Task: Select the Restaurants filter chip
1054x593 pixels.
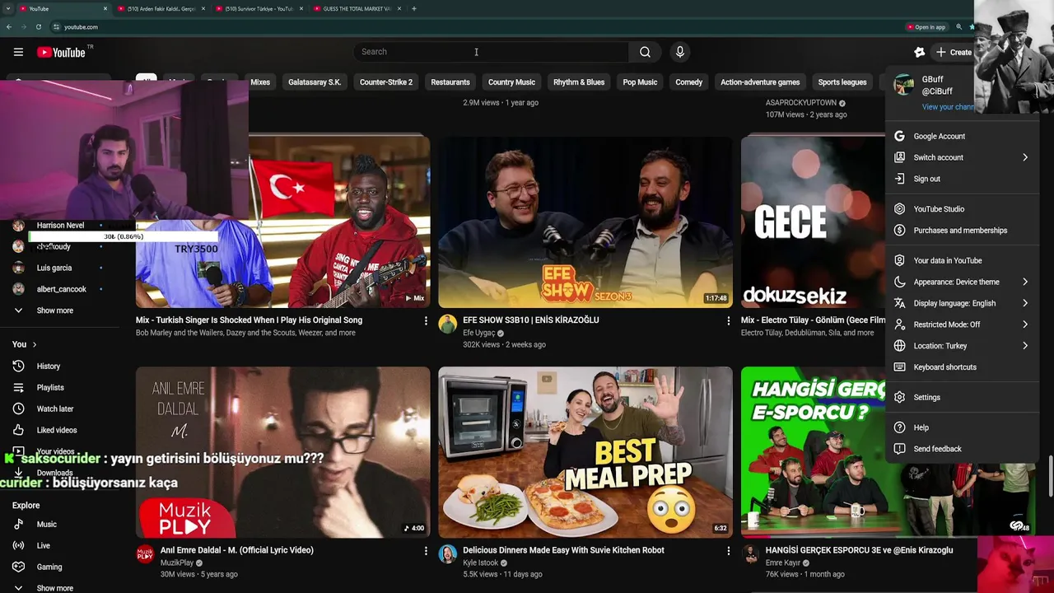Action: [450, 82]
